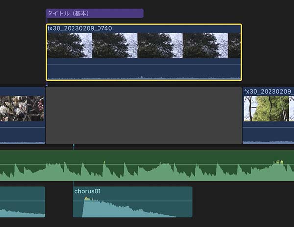Select the gray gap clip in primary storyline
294x227 pixels.
(x=144, y=116)
